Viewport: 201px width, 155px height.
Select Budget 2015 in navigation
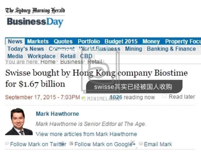(x=121, y=42)
